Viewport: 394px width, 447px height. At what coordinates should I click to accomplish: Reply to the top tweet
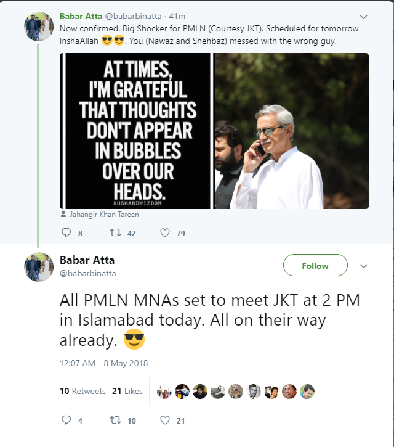(x=68, y=233)
